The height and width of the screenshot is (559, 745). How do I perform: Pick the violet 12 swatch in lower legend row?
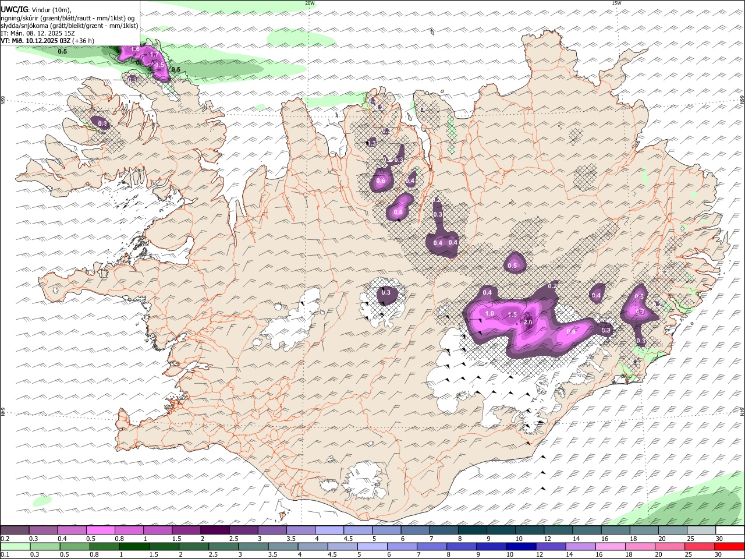click(x=551, y=546)
